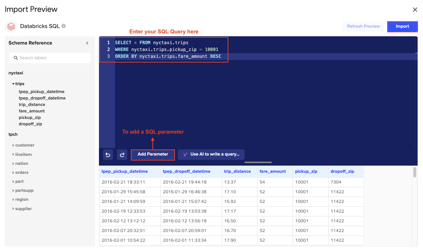The image size is (423, 250).
Task: Click the Add Parameter button
Action: click(x=153, y=154)
